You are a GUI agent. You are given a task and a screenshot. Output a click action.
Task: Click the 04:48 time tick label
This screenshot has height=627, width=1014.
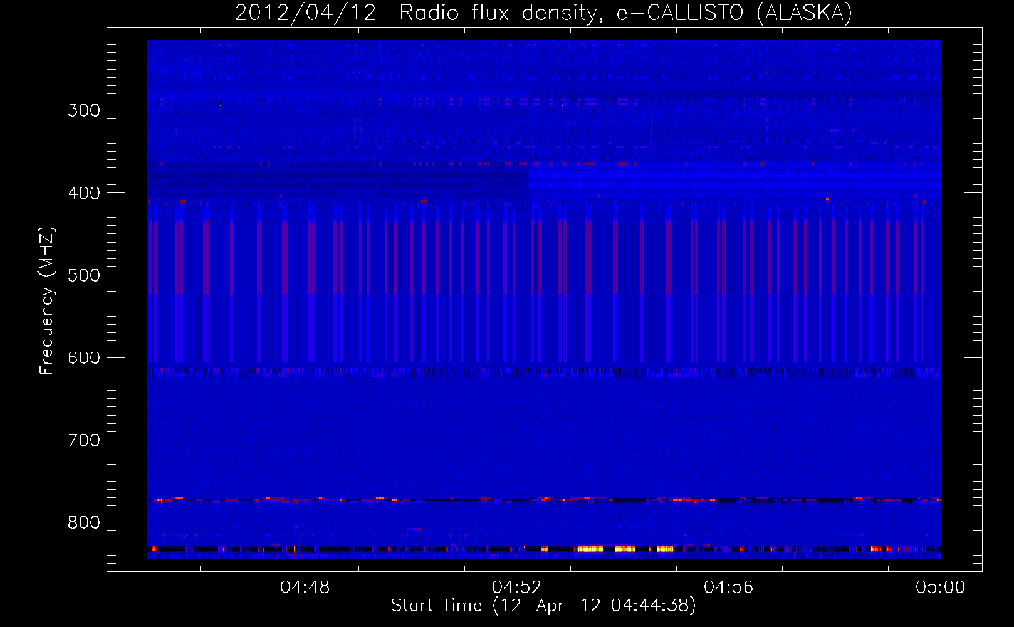coord(305,587)
